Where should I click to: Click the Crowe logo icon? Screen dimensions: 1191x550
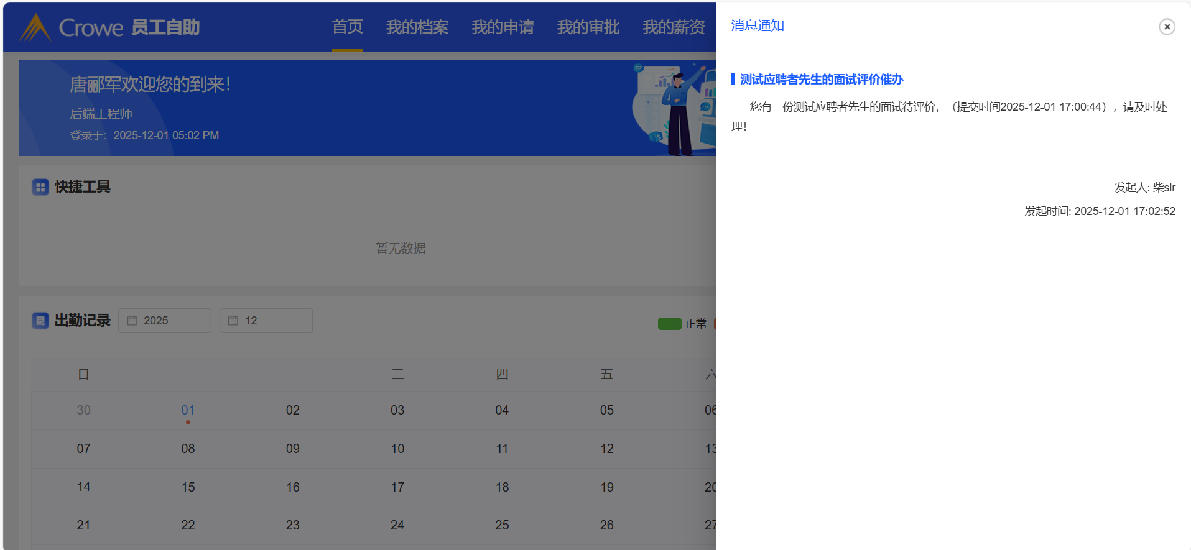[35, 27]
